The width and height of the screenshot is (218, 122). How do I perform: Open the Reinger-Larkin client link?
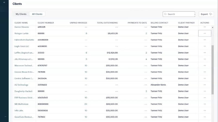[x=21, y=33]
